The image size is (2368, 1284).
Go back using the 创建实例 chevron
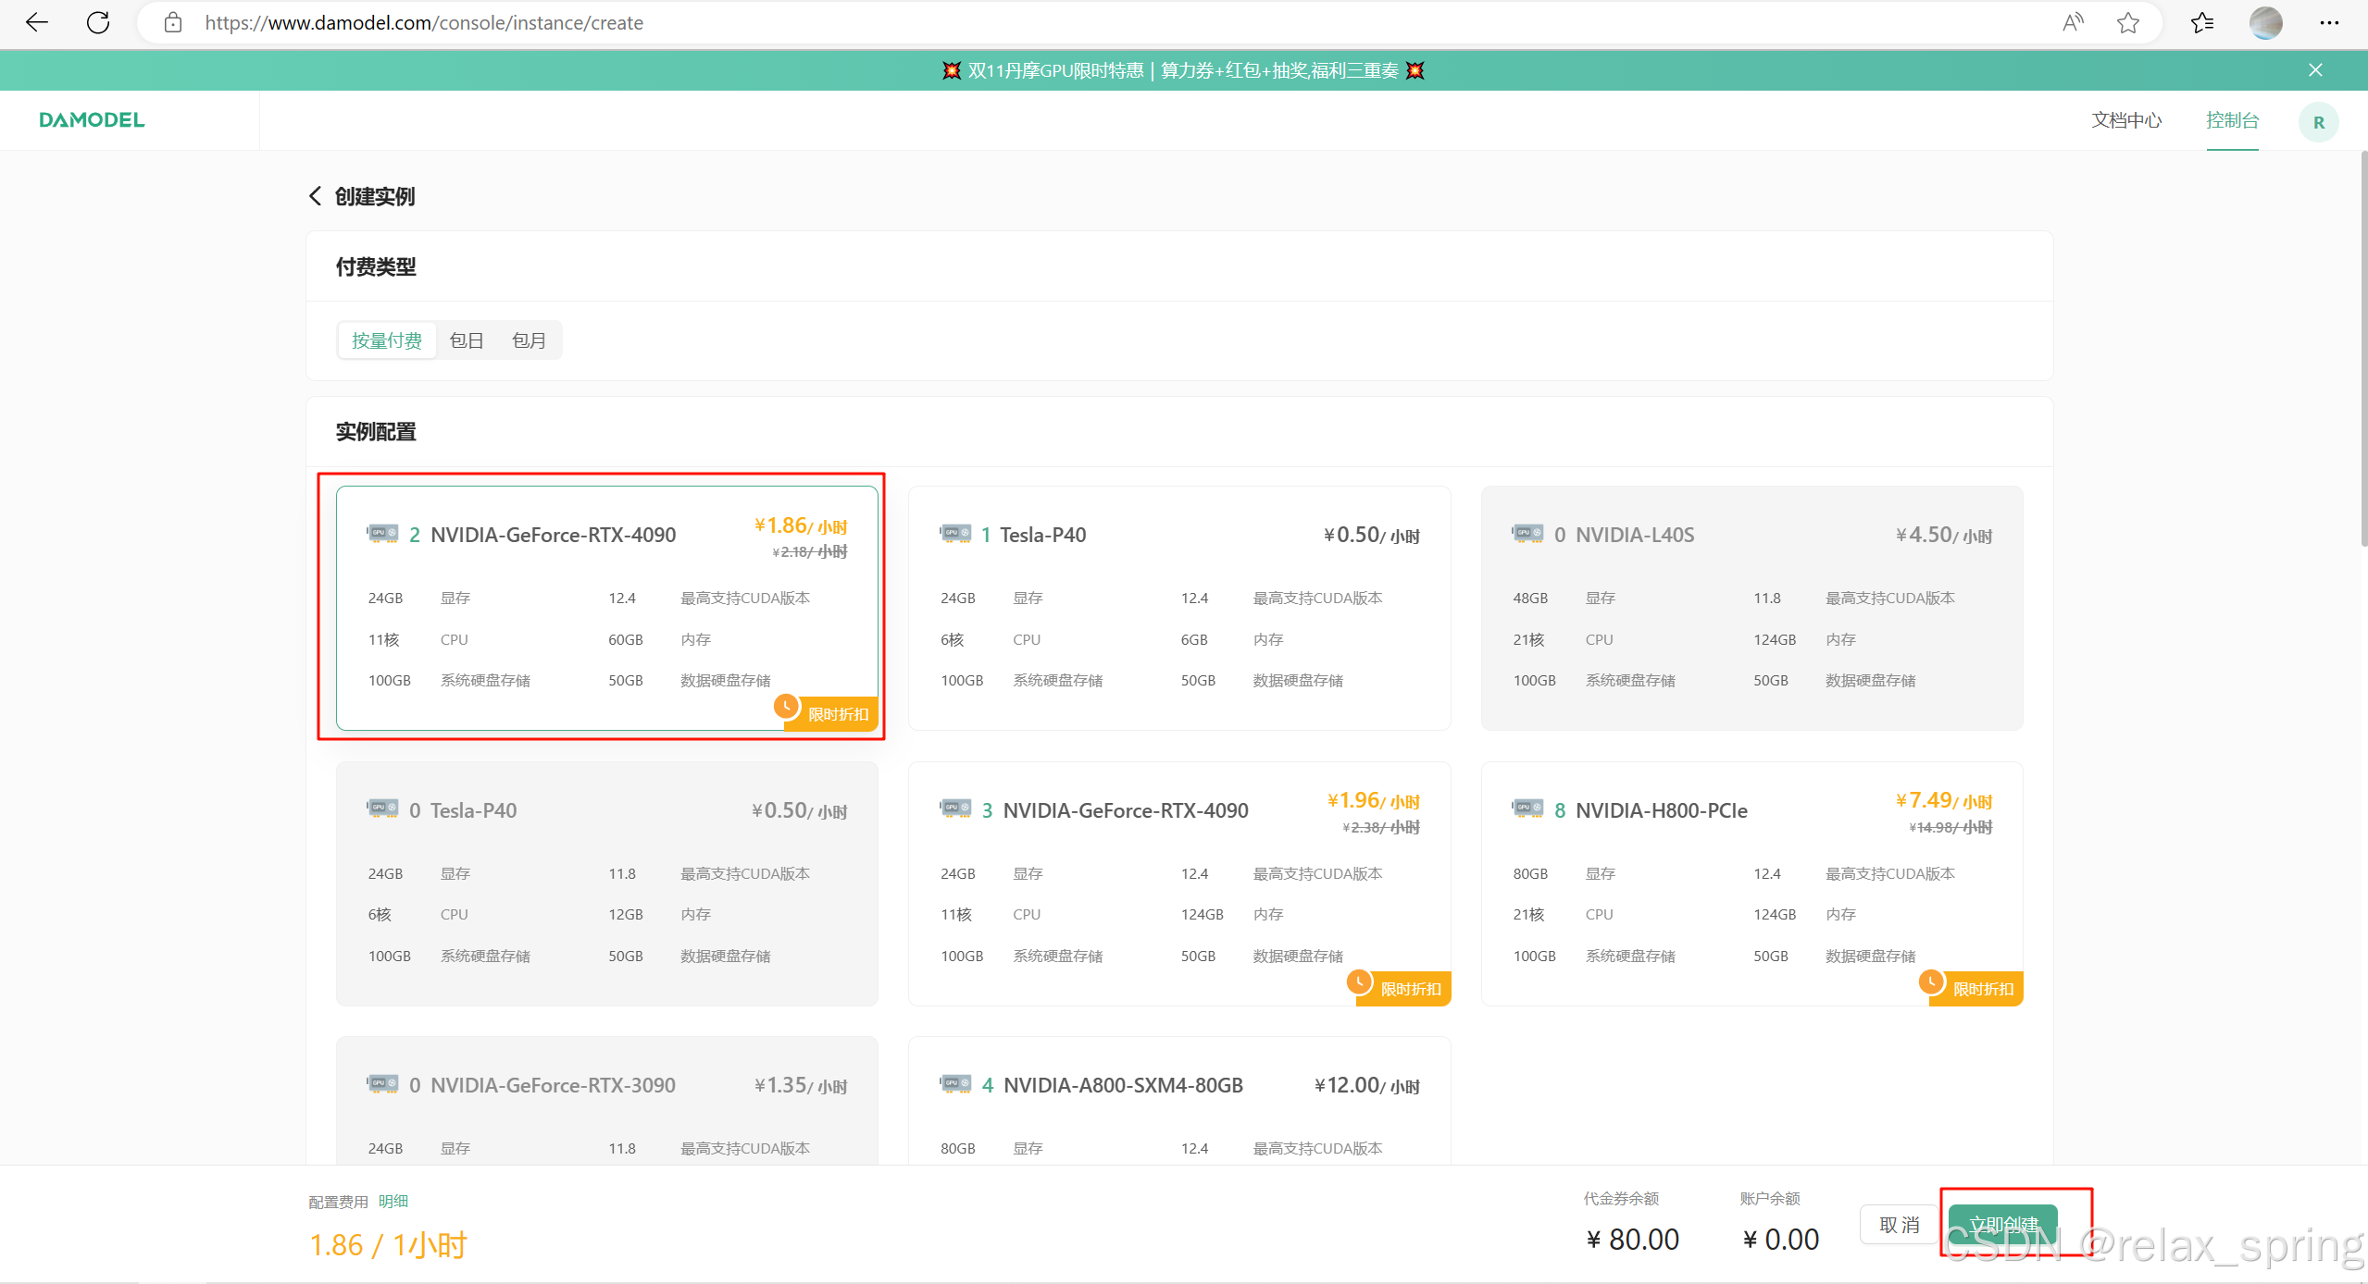(315, 196)
